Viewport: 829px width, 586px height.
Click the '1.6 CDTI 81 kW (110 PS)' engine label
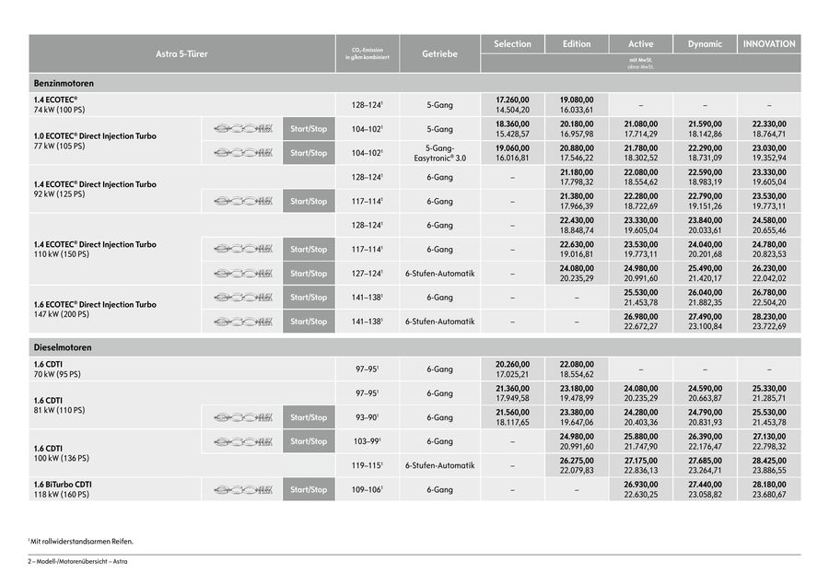(60, 405)
